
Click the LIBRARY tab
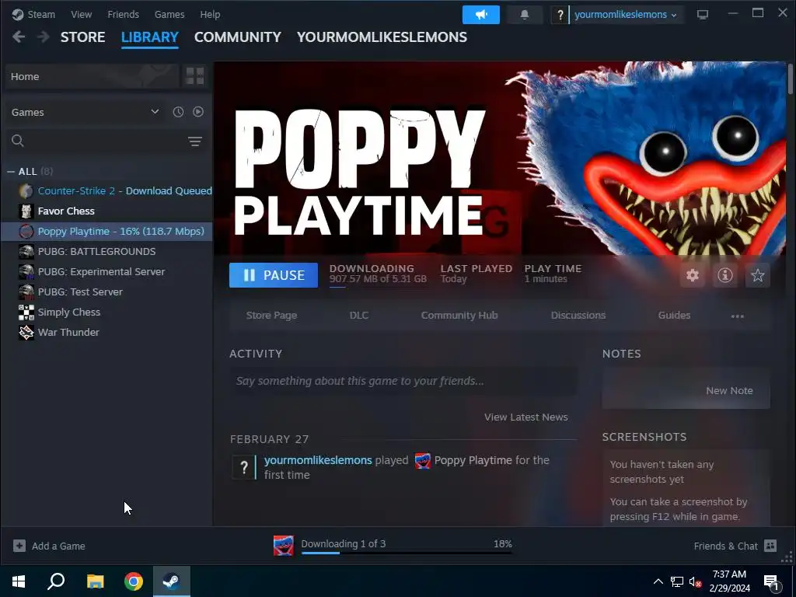click(x=150, y=37)
